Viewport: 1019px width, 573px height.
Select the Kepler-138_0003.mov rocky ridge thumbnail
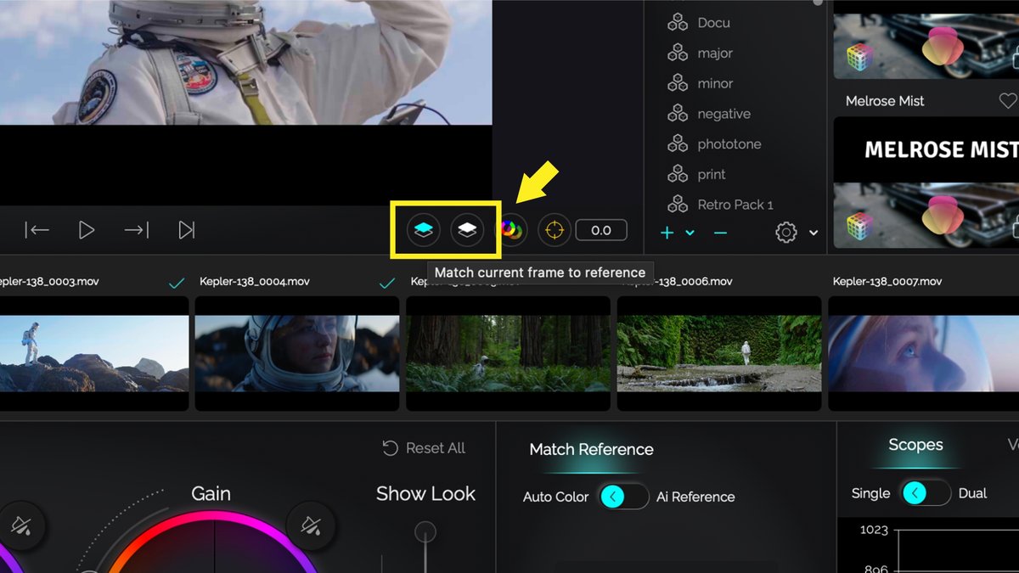(94, 354)
